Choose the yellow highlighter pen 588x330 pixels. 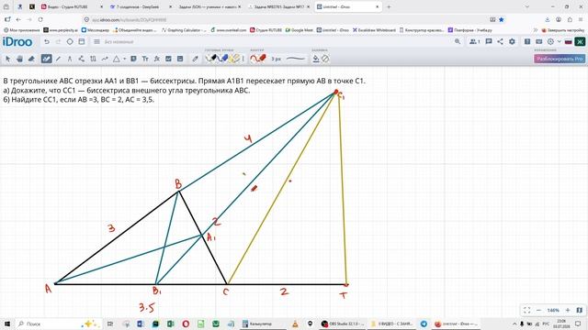pyautogui.click(x=235, y=59)
